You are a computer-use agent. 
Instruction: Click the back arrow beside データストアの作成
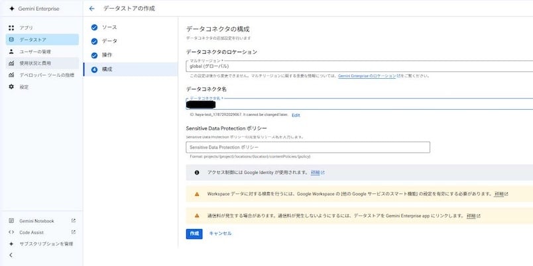click(x=91, y=9)
